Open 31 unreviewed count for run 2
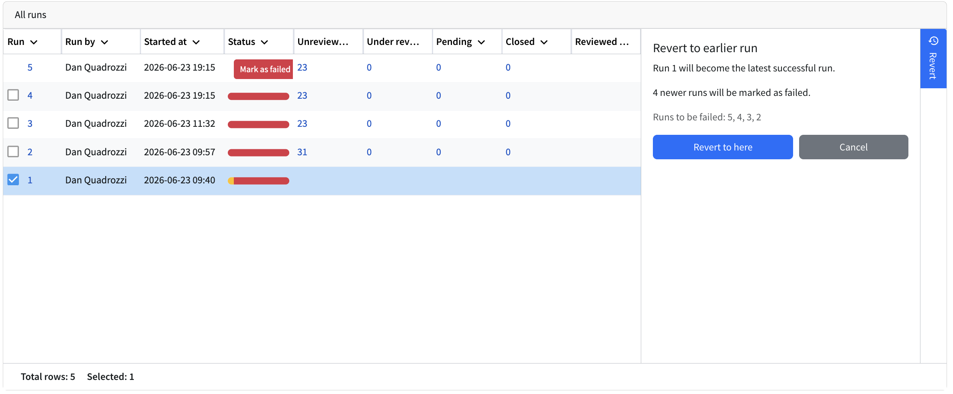953x394 pixels. pos(302,152)
